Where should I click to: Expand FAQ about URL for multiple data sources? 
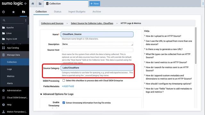[x=169, y=42]
